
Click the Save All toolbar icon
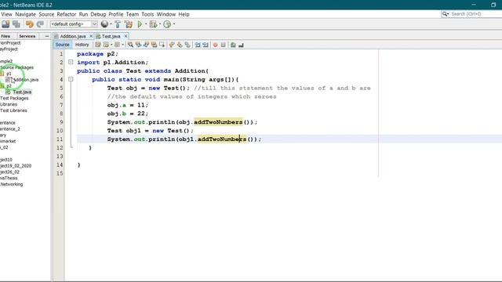click(x=16, y=24)
